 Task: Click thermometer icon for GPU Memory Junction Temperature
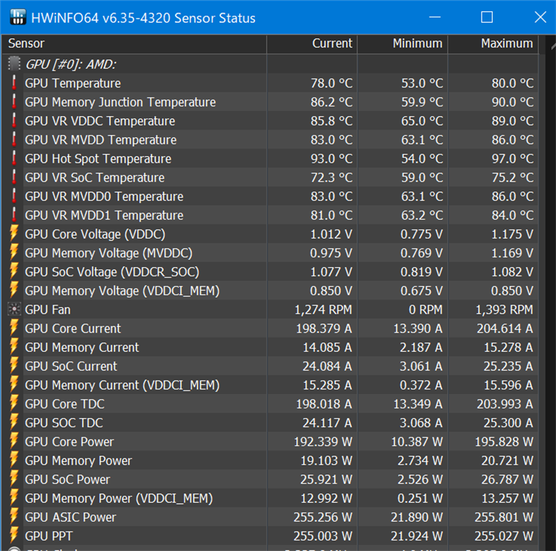click(14, 102)
